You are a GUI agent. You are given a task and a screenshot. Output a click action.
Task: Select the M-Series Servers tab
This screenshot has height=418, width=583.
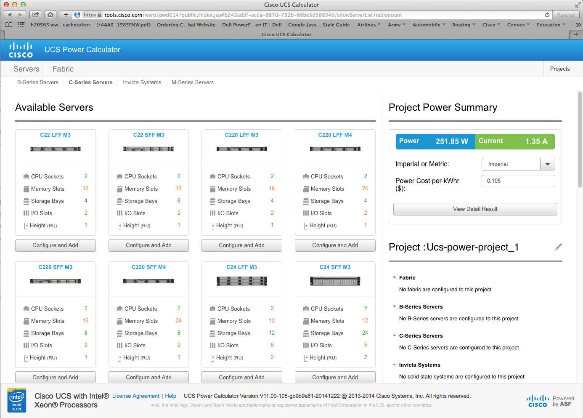point(192,83)
